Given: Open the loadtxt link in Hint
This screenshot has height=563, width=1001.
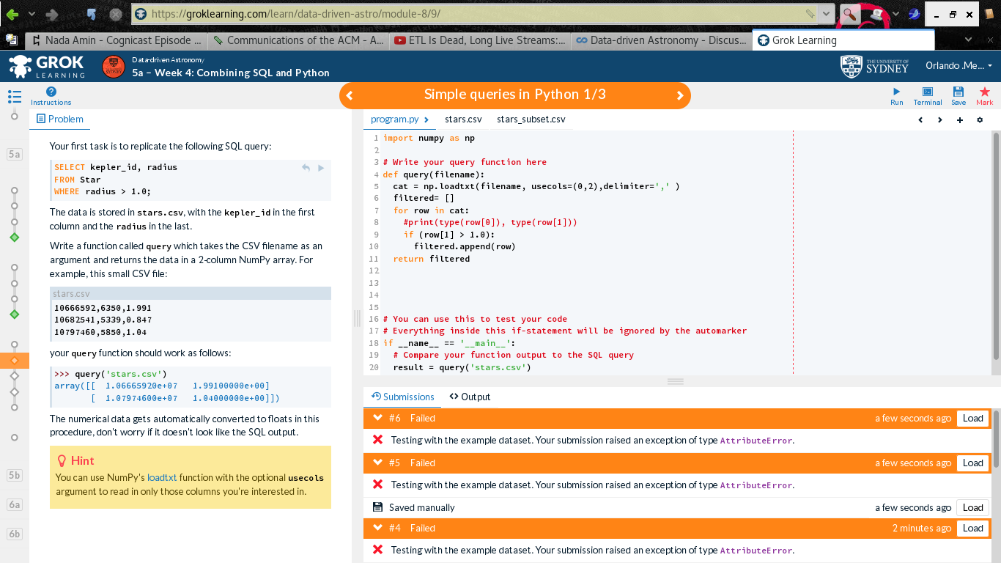Looking at the screenshot, I should [x=162, y=477].
